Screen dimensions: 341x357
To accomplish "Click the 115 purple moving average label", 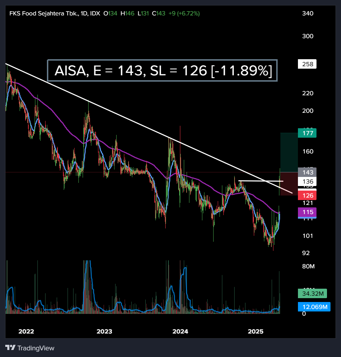I will (307, 212).
